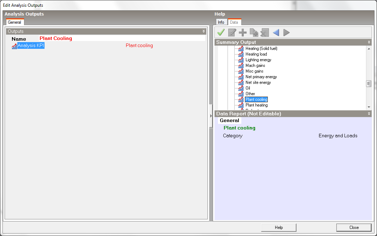This screenshot has width=377, height=236.
Task: Click the copy item toolbar icon
Action: [254, 33]
